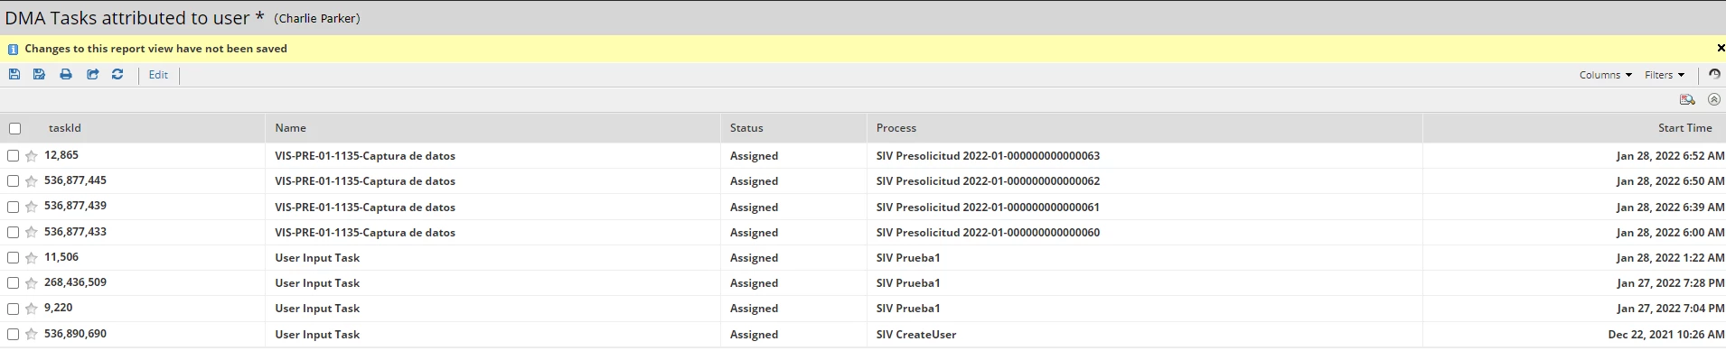Click the start time Dec 22, 2021 10:26 AM
This screenshot has height=360, width=1726.
1666,335
